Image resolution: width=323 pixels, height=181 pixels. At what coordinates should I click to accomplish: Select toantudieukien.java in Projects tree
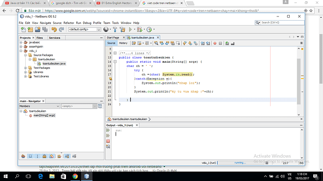pyautogui.click(x=54, y=64)
